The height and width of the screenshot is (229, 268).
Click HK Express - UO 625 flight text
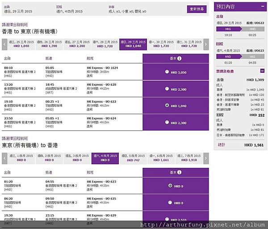click(101, 199)
